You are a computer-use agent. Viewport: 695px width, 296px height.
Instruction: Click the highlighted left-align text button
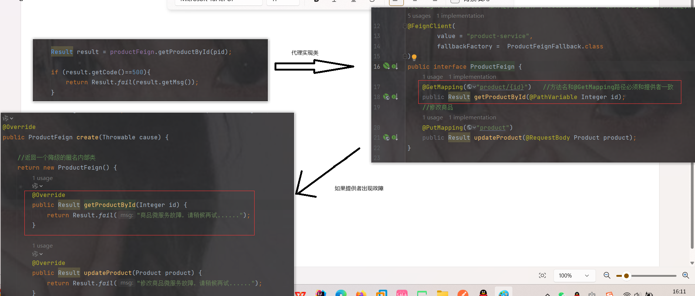point(396,1)
